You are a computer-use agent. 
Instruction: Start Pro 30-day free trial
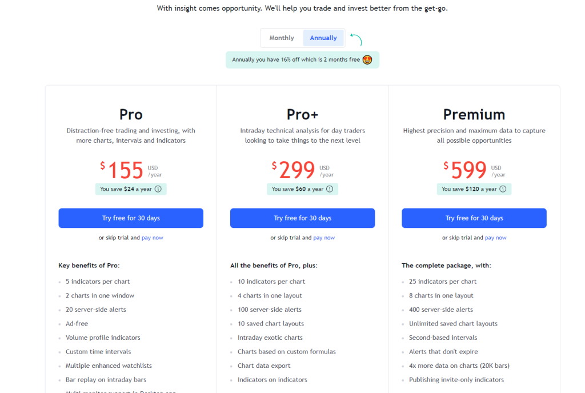131,218
